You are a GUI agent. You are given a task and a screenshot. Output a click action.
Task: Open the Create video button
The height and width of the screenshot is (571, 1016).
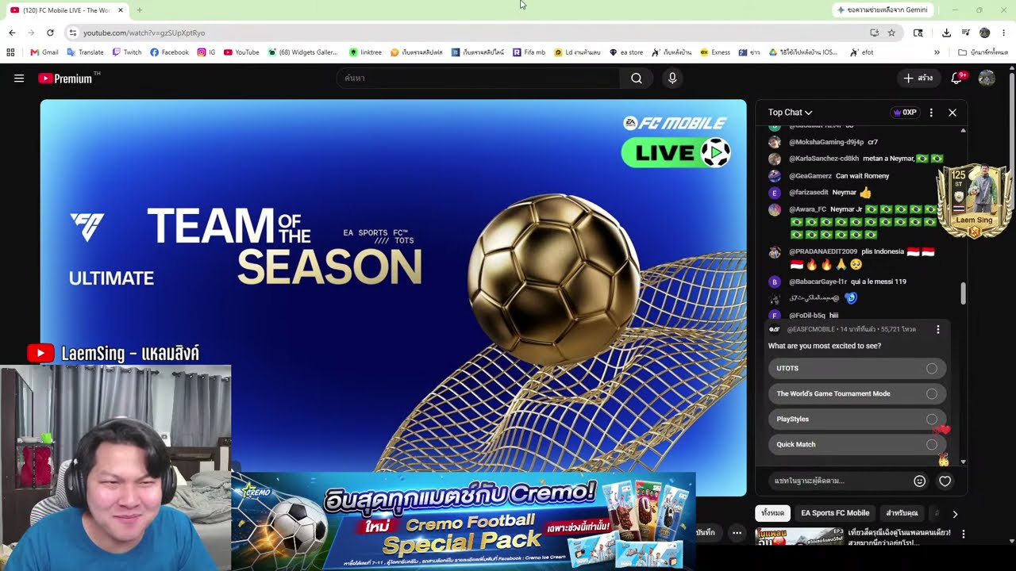918,78
